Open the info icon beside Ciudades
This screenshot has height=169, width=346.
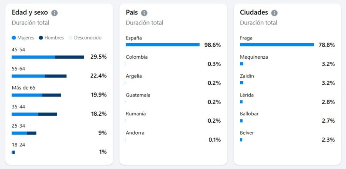click(274, 13)
